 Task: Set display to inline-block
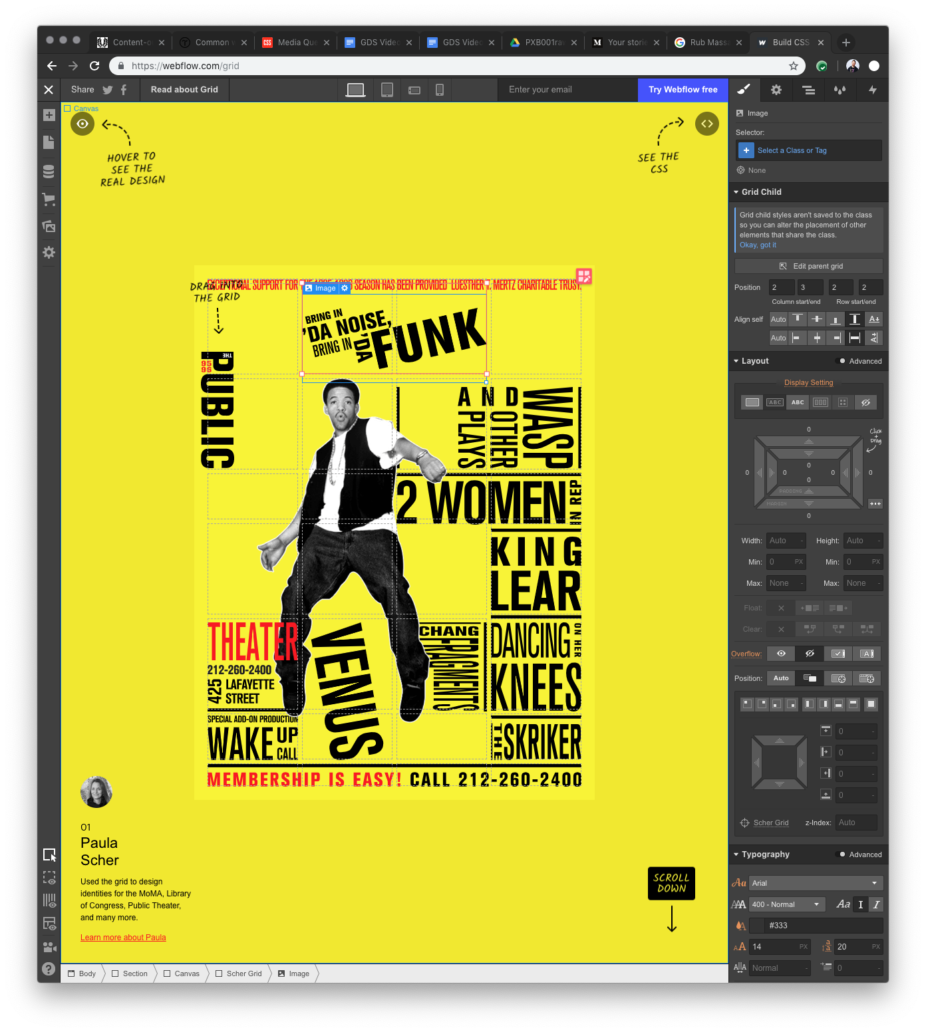tap(775, 402)
